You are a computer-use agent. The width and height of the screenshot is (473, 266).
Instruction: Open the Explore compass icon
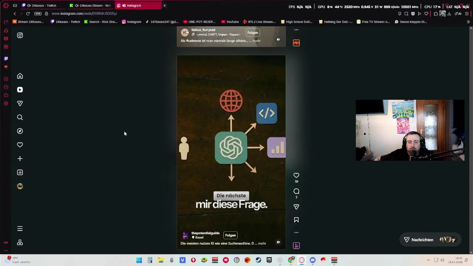click(x=20, y=131)
